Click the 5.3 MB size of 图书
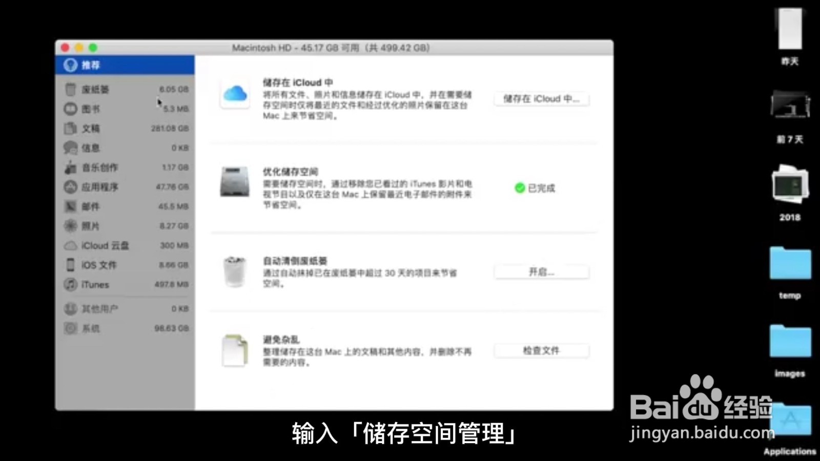The height and width of the screenshot is (461, 820). [x=176, y=109]
